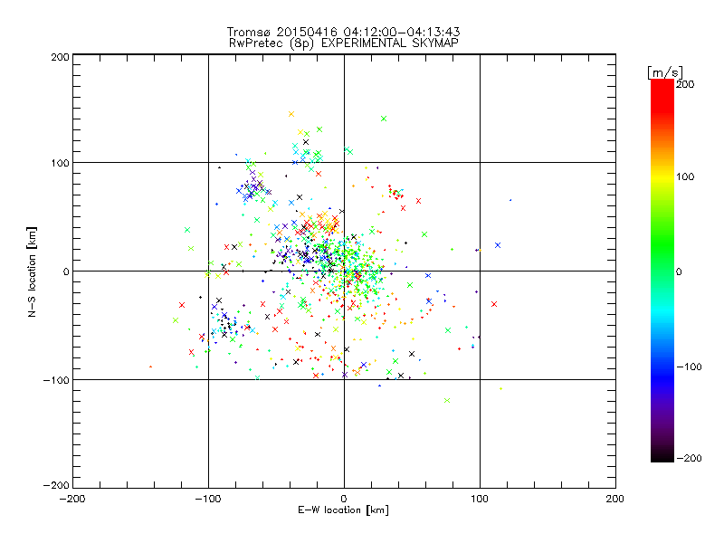Click the 'N-S location [km]' axis label
Screen dimensions: 724x543
(32, 271)
